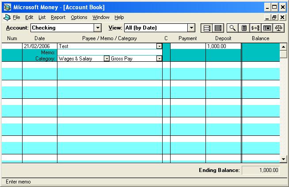This screenshot has width=289, height=187.
Task: Click the Enter memo status bar text
Action: point(18,182)
